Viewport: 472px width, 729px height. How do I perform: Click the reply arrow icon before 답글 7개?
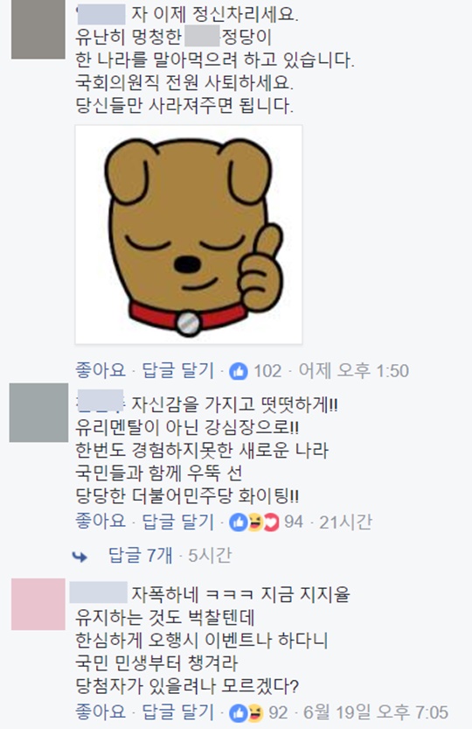pyautogui.click(x=80, y=556)
